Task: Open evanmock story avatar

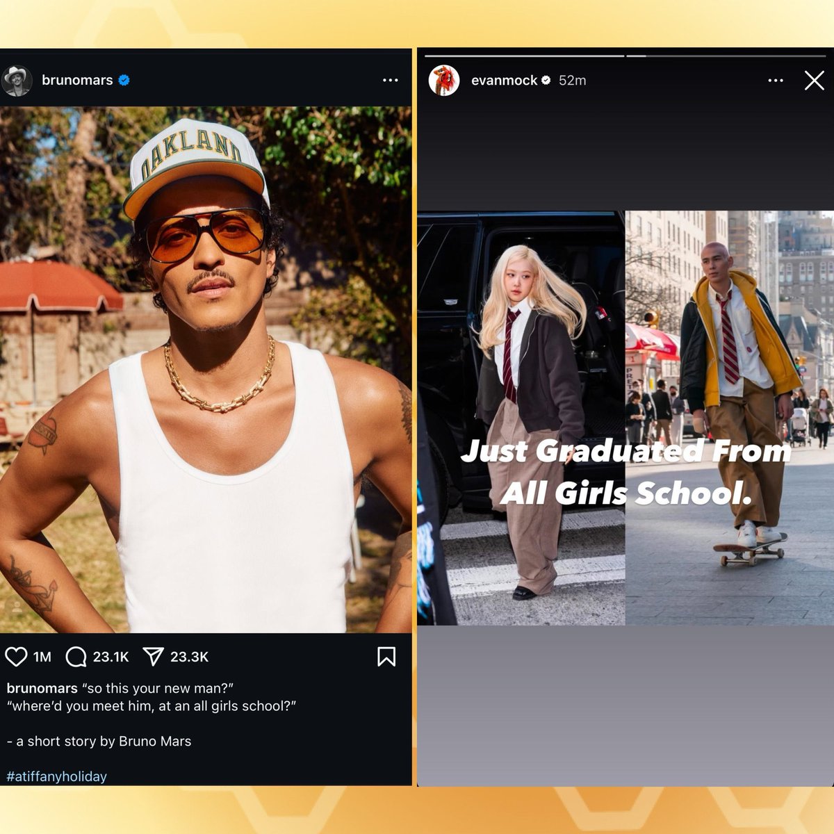Action: click(x=444, y=81)
